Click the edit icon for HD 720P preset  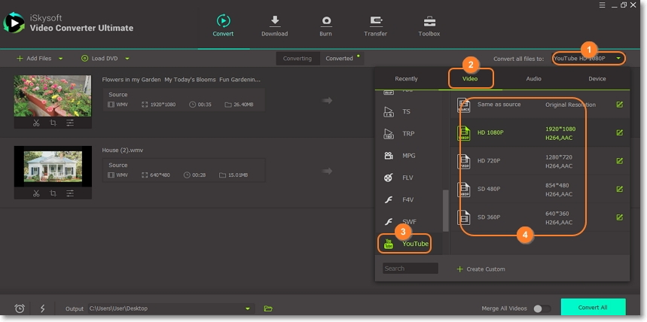tap(619, 161)
